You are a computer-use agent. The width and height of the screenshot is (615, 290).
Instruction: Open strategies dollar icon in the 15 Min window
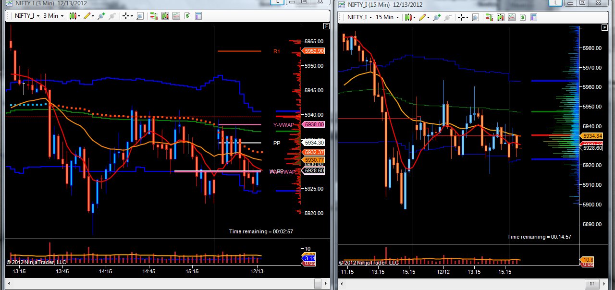[523, 17]
